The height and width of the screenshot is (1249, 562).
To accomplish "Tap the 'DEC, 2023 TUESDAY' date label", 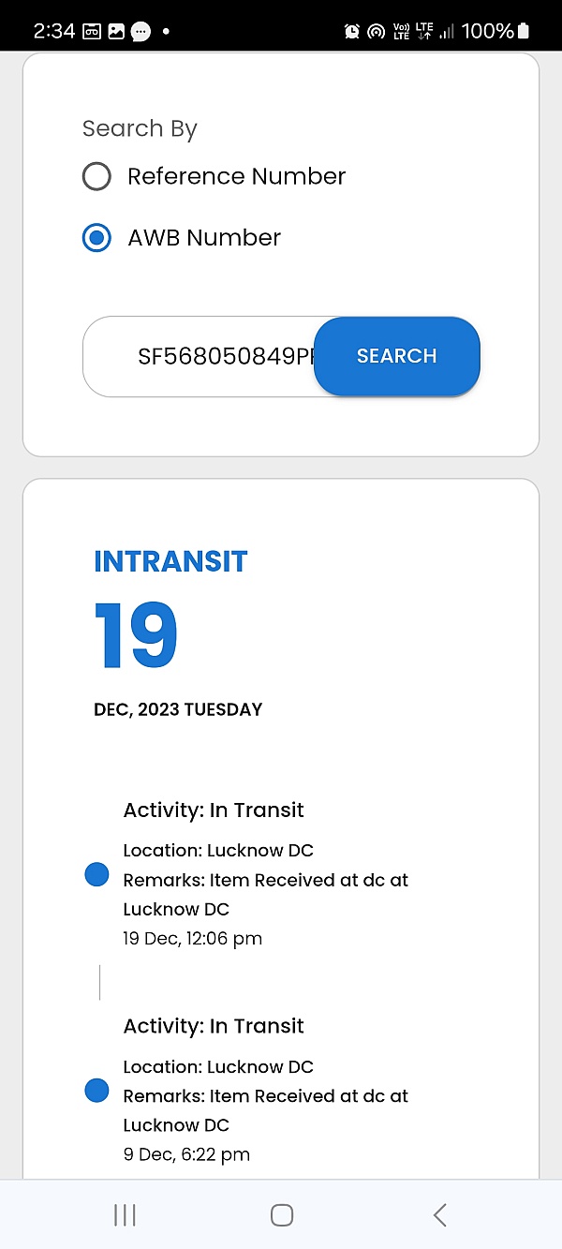I will pyautogui.click(x=178, y=709).
